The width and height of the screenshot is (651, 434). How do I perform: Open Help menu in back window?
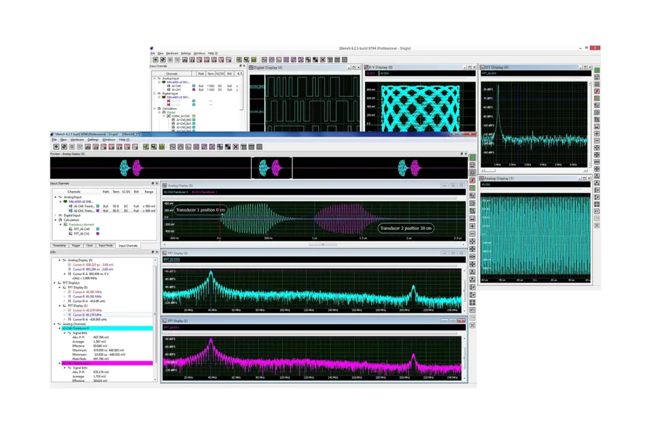(211, 53)
